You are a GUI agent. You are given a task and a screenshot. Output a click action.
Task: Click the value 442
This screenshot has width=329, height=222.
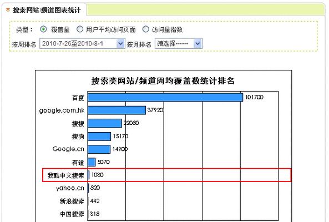pyautogui.click(x=95, y=201)
